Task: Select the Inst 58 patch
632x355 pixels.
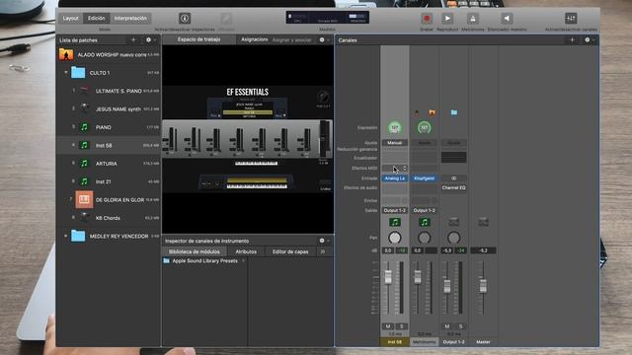Action: tap(110, 145)
